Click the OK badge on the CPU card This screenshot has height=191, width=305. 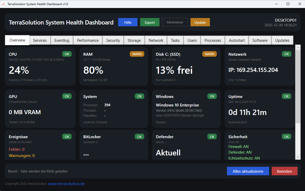pos(67,54)
